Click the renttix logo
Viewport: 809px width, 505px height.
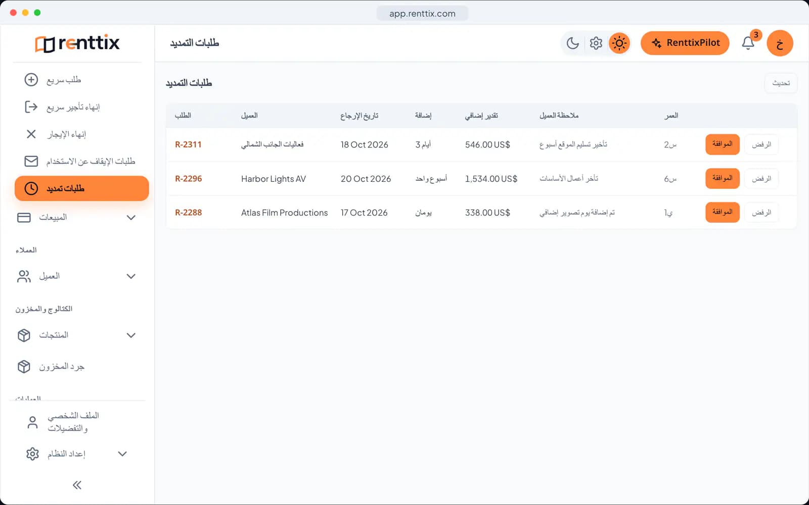pyautogui.click(x=77, y=43)
